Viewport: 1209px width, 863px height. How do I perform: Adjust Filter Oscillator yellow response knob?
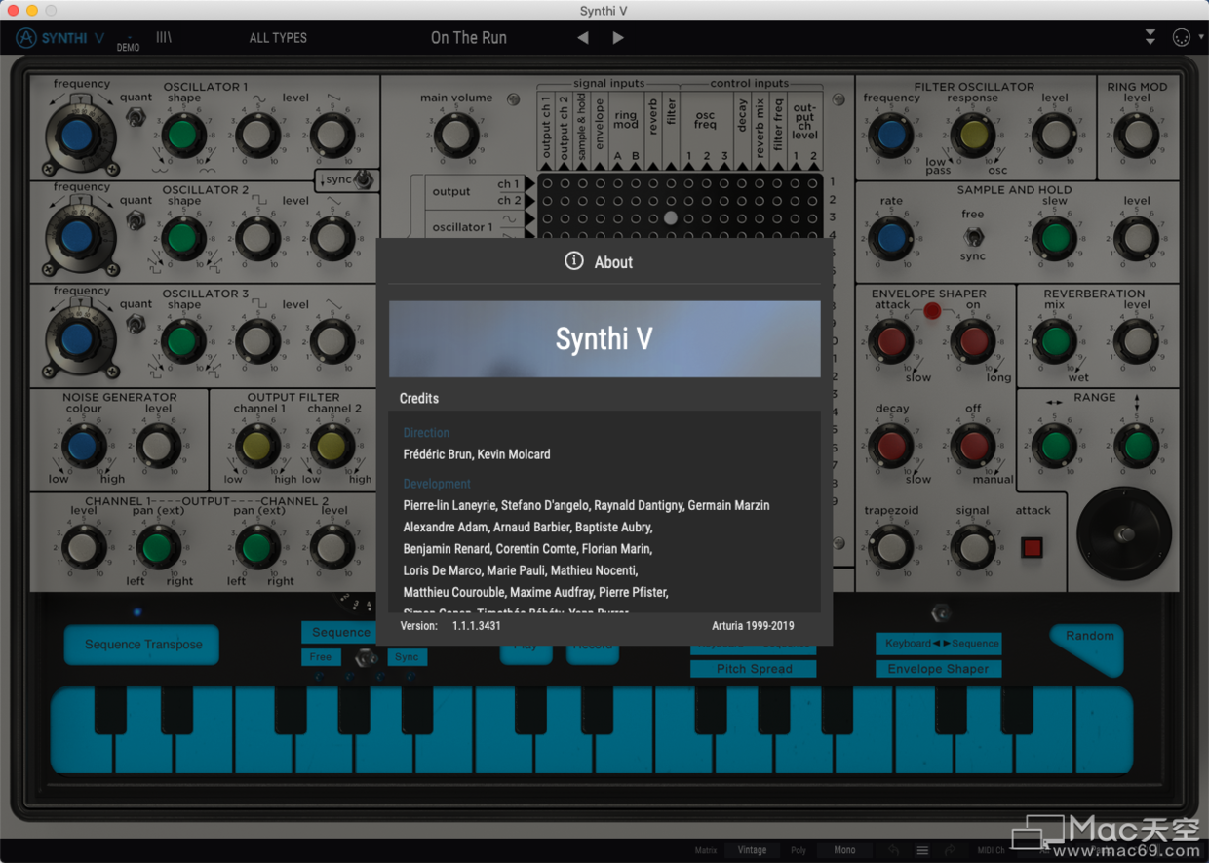pyautogui.click(x=973, y=135)
